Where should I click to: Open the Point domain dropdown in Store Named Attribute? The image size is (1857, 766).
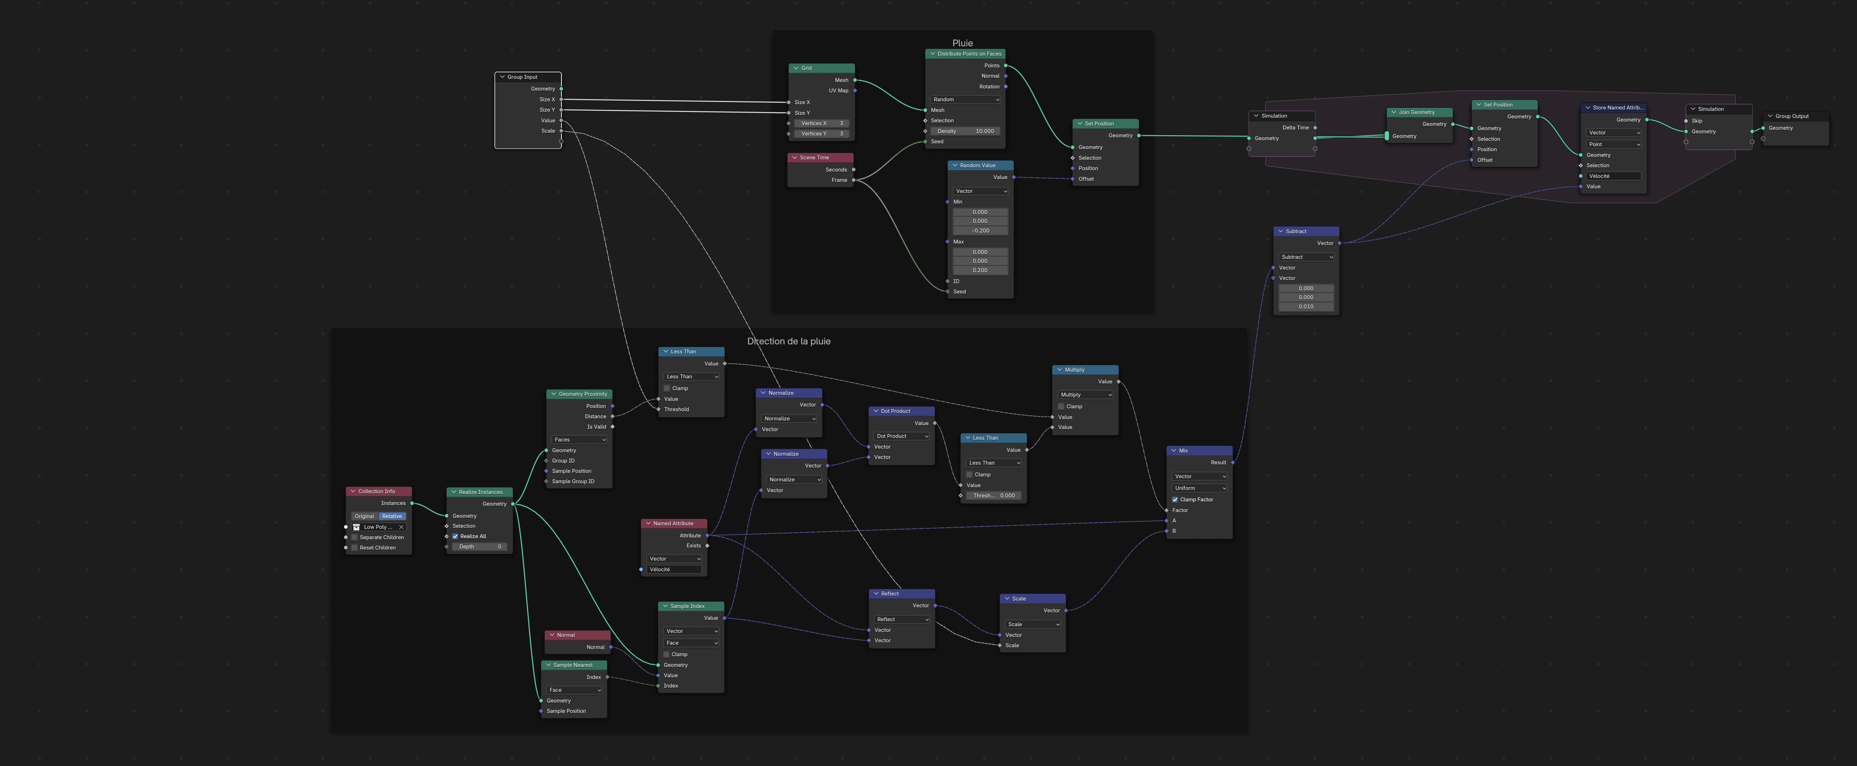click(1614, 144)
